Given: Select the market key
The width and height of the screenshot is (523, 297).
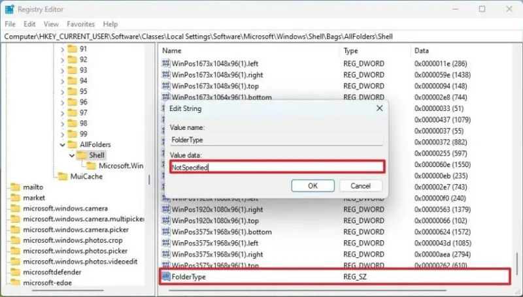Looking at the screenshot, I should (34, 198).
